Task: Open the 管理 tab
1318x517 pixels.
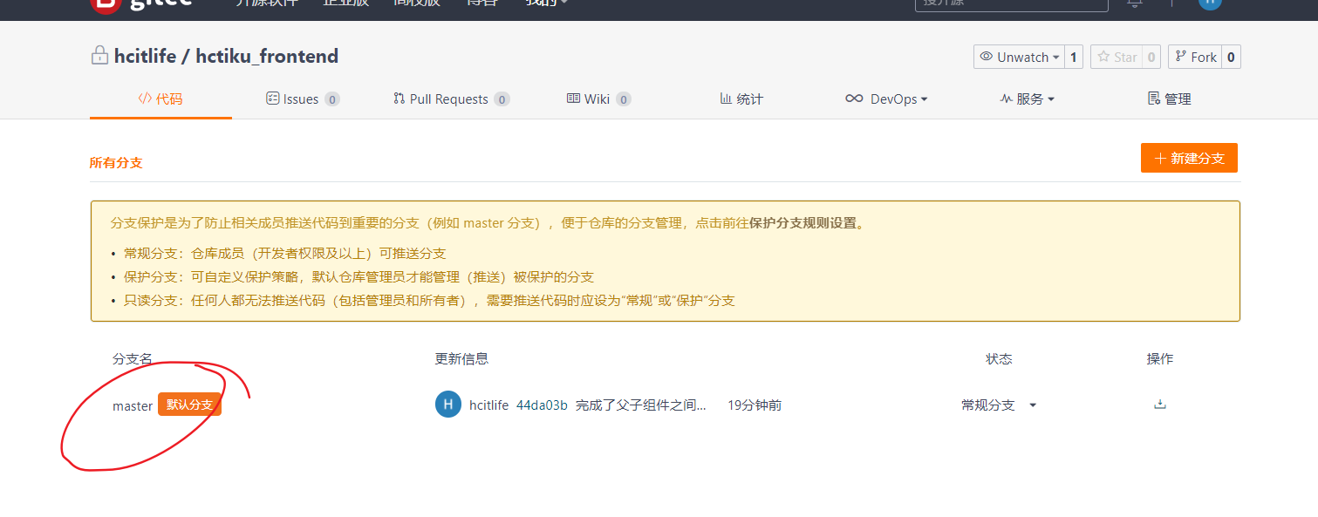Action: (x=1170, y=99)
